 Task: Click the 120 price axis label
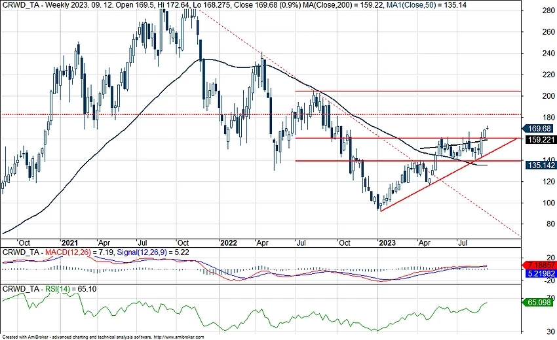click(548, 182)
